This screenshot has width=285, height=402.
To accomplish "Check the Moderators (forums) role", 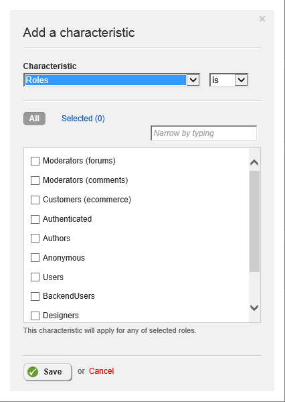I will [x=35, y=161].
